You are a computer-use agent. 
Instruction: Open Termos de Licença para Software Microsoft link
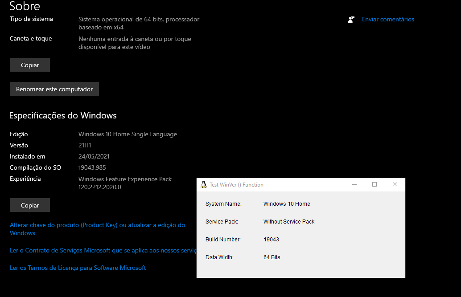tap(78, 268)
